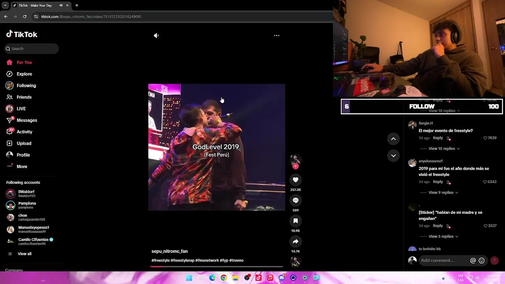The width and height of the screenshot is (505, 284).
Task: Like anyeloosorno1's comment with 5342 likes
Action: tap(485, 182)
